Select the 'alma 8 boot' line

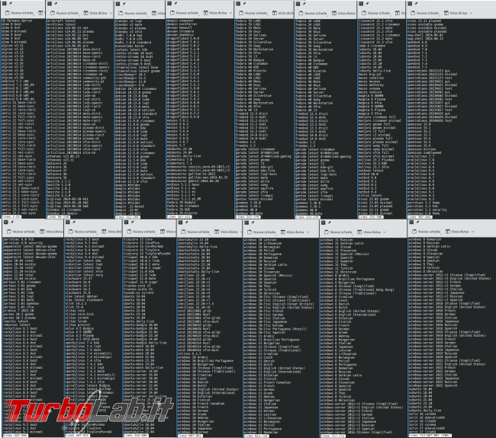[11, 24]
